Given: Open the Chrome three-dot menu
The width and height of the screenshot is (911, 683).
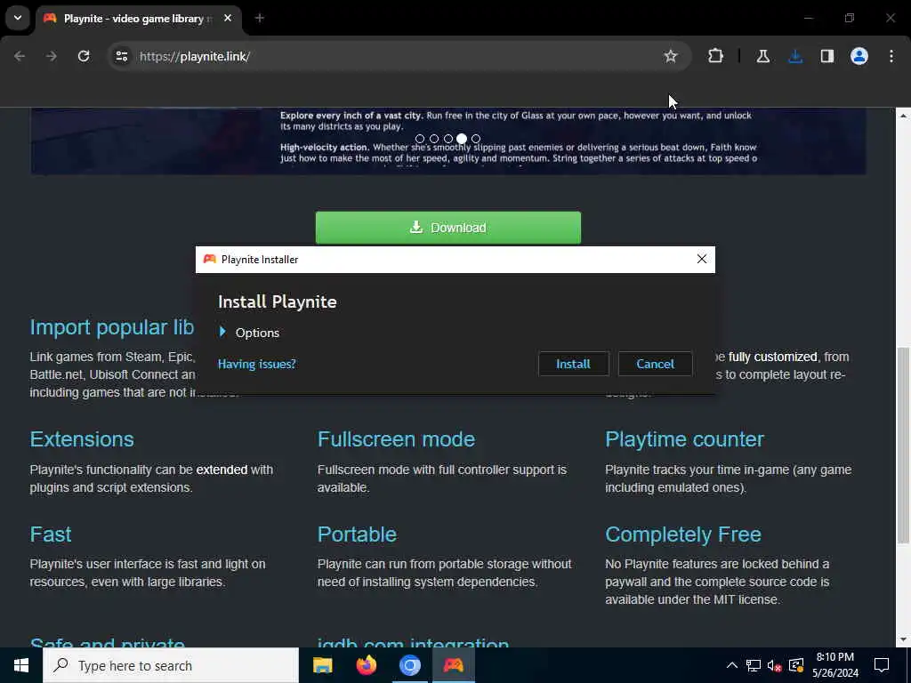Looking at the screenshot, I should (x=891, y=56).
